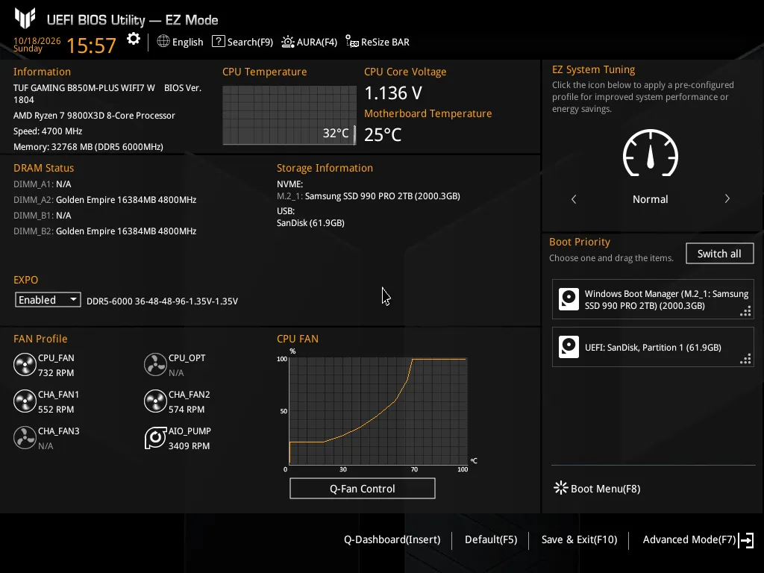Click the 1.136 V core voltage value
This screenshot has height=573, width=764.
pos(393,93)
